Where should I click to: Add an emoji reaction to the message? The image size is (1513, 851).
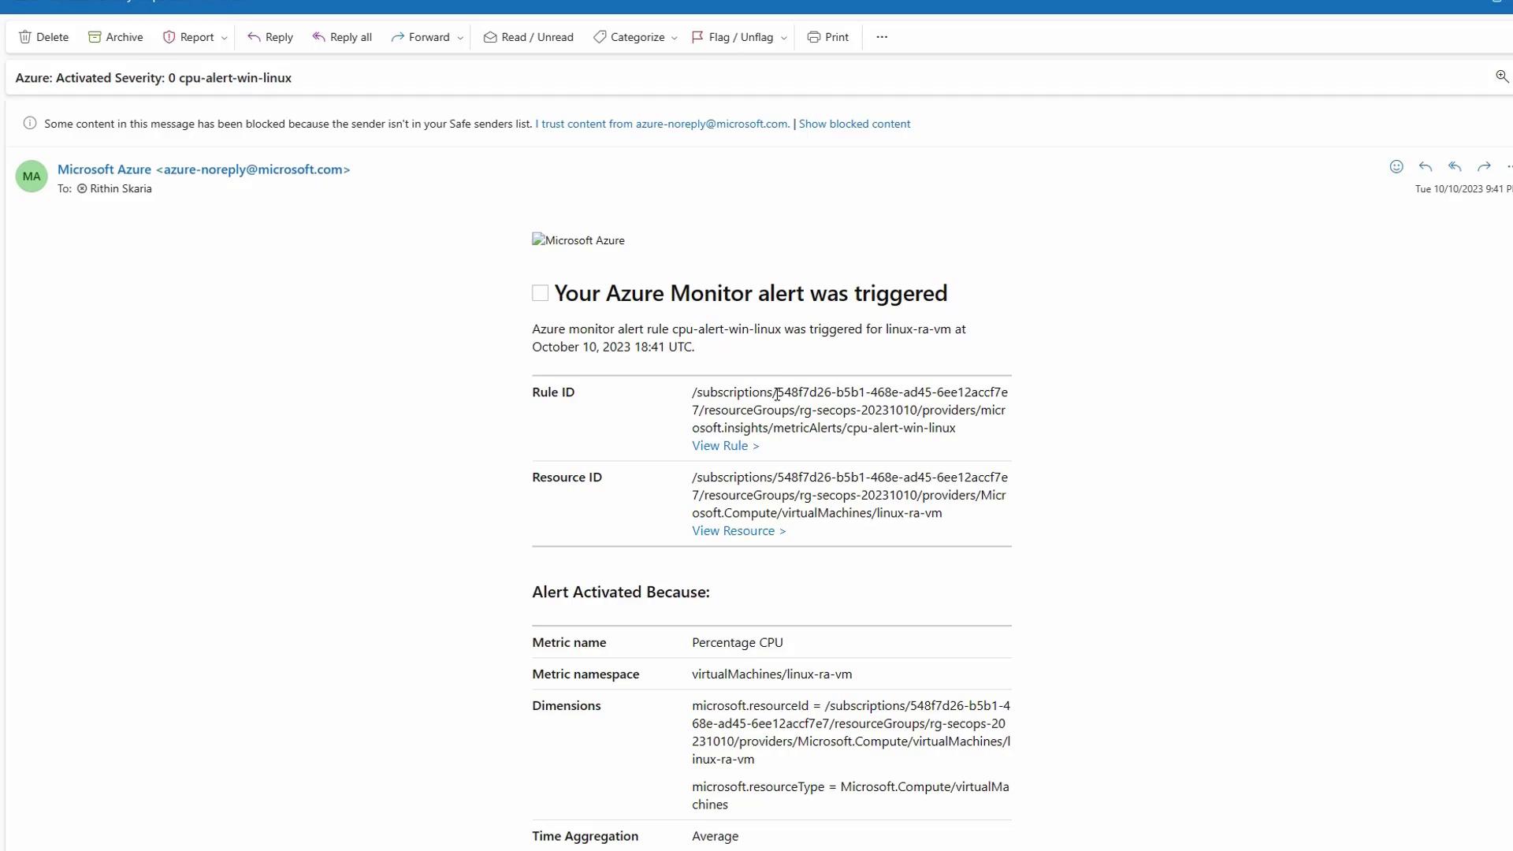[1396, 166]
